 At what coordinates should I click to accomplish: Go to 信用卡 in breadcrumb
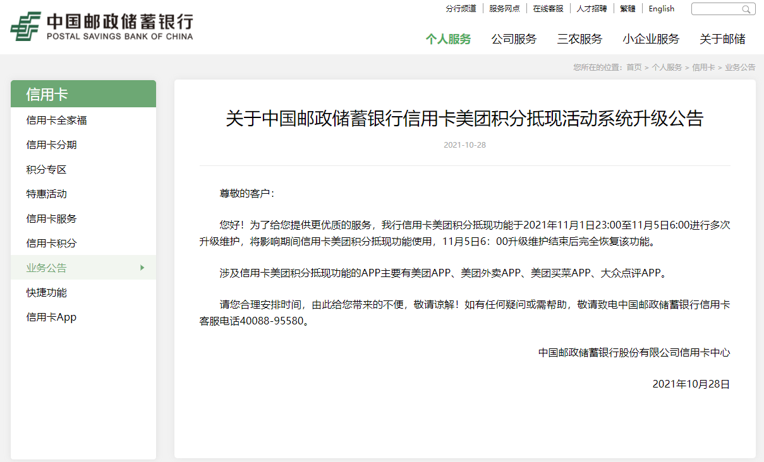(x=703, y=67)
